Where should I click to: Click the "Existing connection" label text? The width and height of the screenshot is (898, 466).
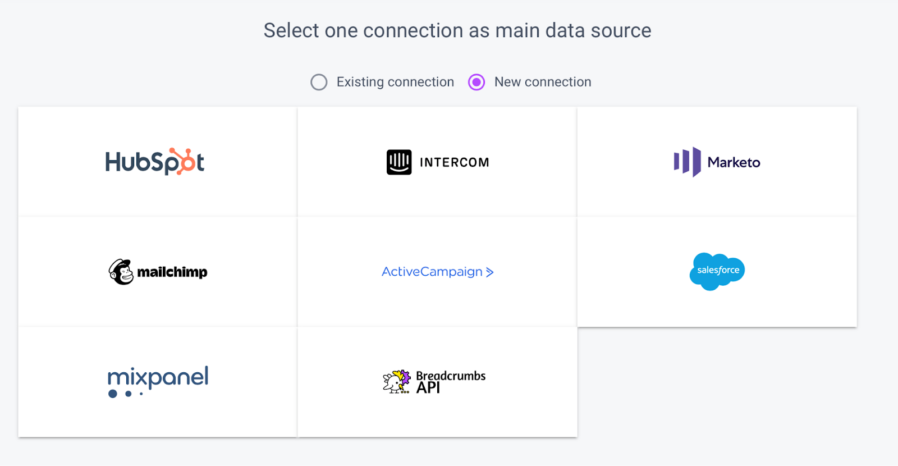[x=395, y=82]
